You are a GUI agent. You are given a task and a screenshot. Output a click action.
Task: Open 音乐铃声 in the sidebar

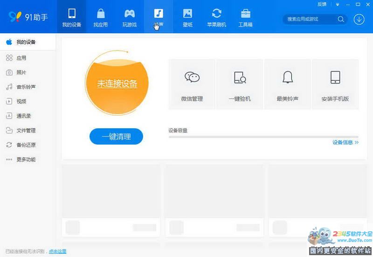[28, 87]
